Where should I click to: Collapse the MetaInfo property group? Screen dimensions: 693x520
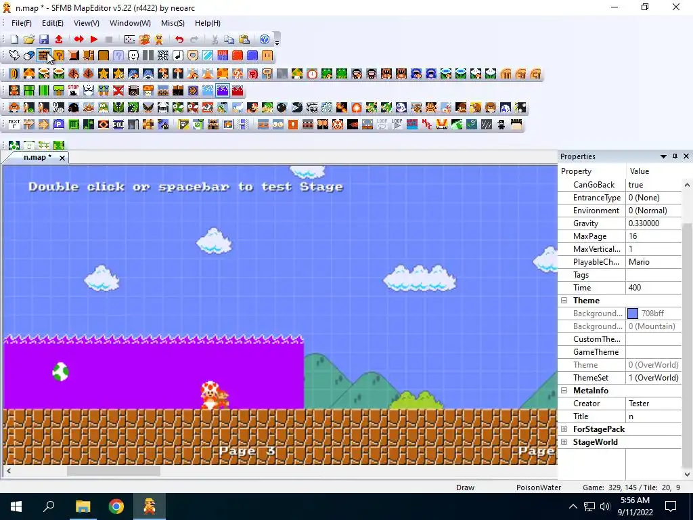pos(564,391)
